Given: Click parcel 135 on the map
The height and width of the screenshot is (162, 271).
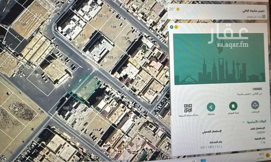Looking at the screenshot, I should click(111, 57).
